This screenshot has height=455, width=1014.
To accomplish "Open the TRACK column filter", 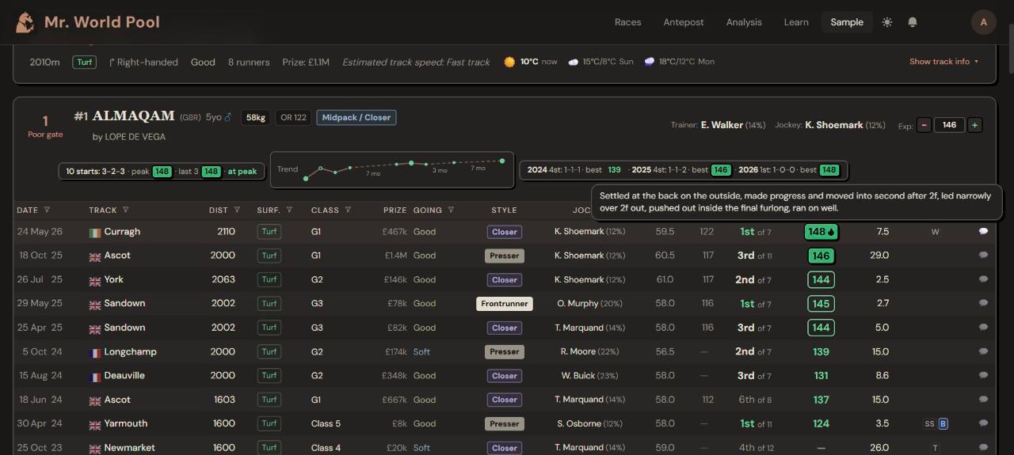I will (125, 210).
